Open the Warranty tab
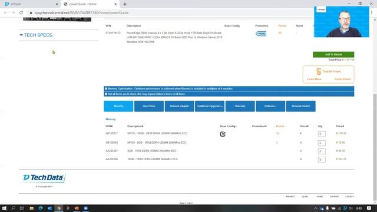Screen dimensions: 377x212 coord(240,106)
